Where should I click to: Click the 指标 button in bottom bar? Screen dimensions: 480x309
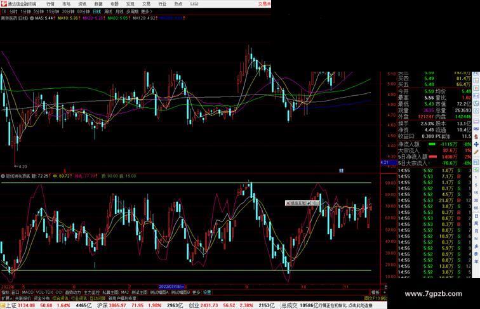5,293
